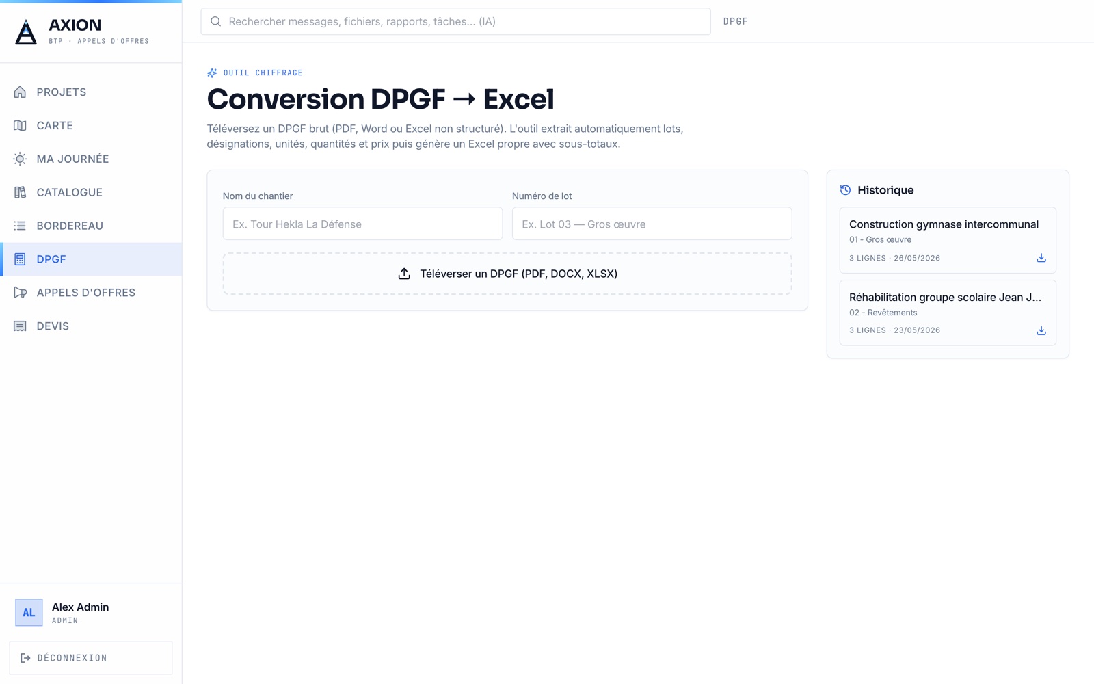Click Téléverser un DPGF upload zone
The image size is (1094, 684).
[x=507, y=274]
